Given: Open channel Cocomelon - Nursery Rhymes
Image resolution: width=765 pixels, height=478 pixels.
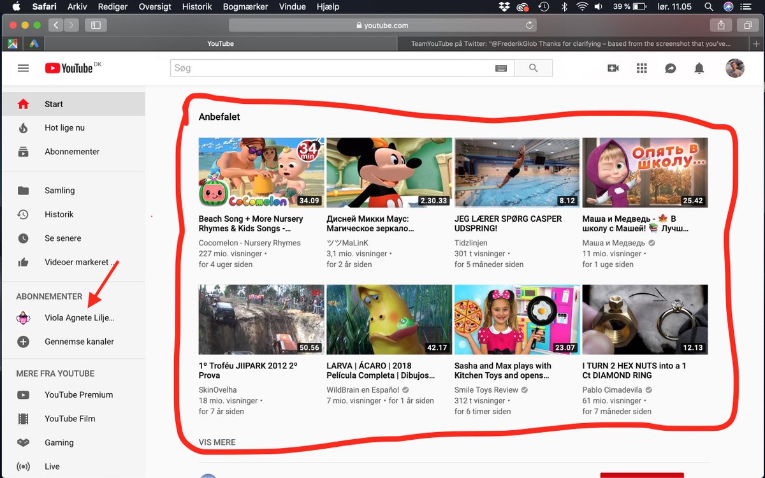Looking at the screenshot, I should (249, 243).
